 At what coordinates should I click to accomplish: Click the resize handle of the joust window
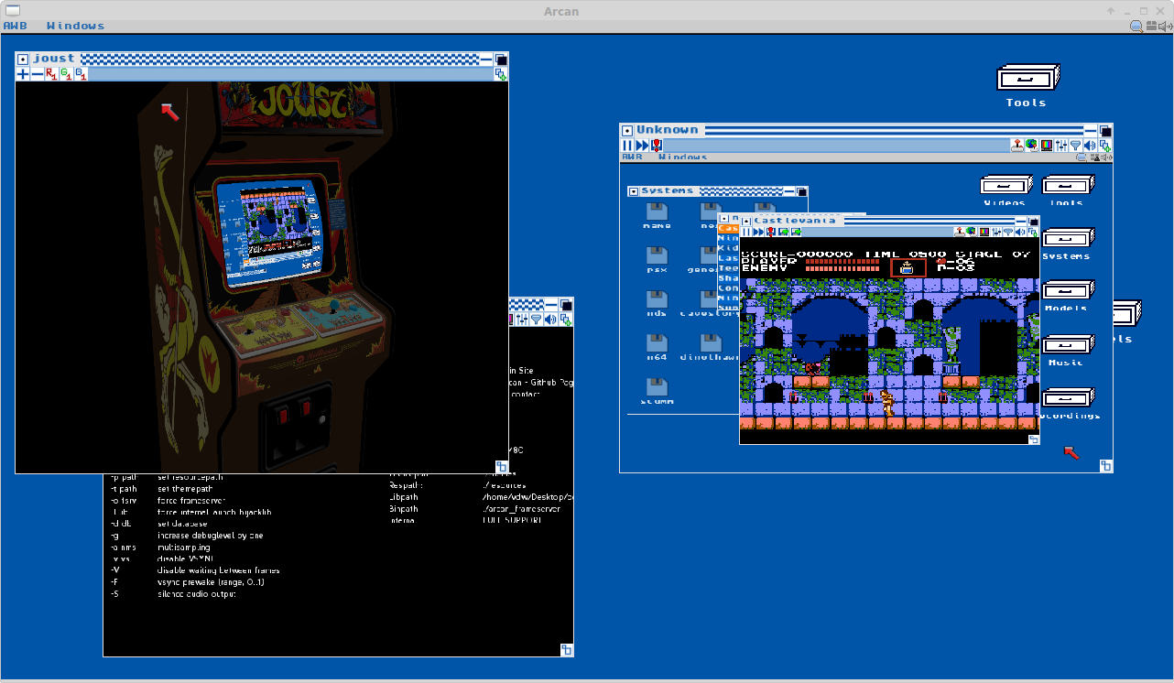click(502, 466)
